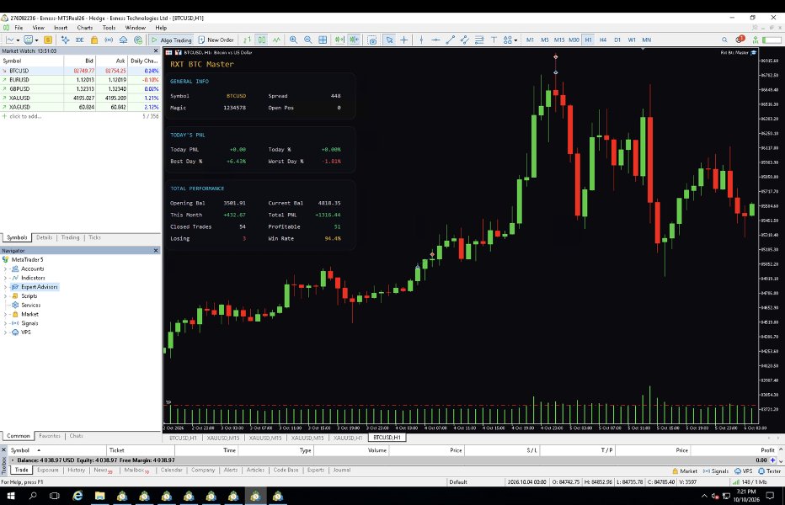This screenshot has height=505, width=785.
Task: Zoom in on the chart
Action: (293, 40)
